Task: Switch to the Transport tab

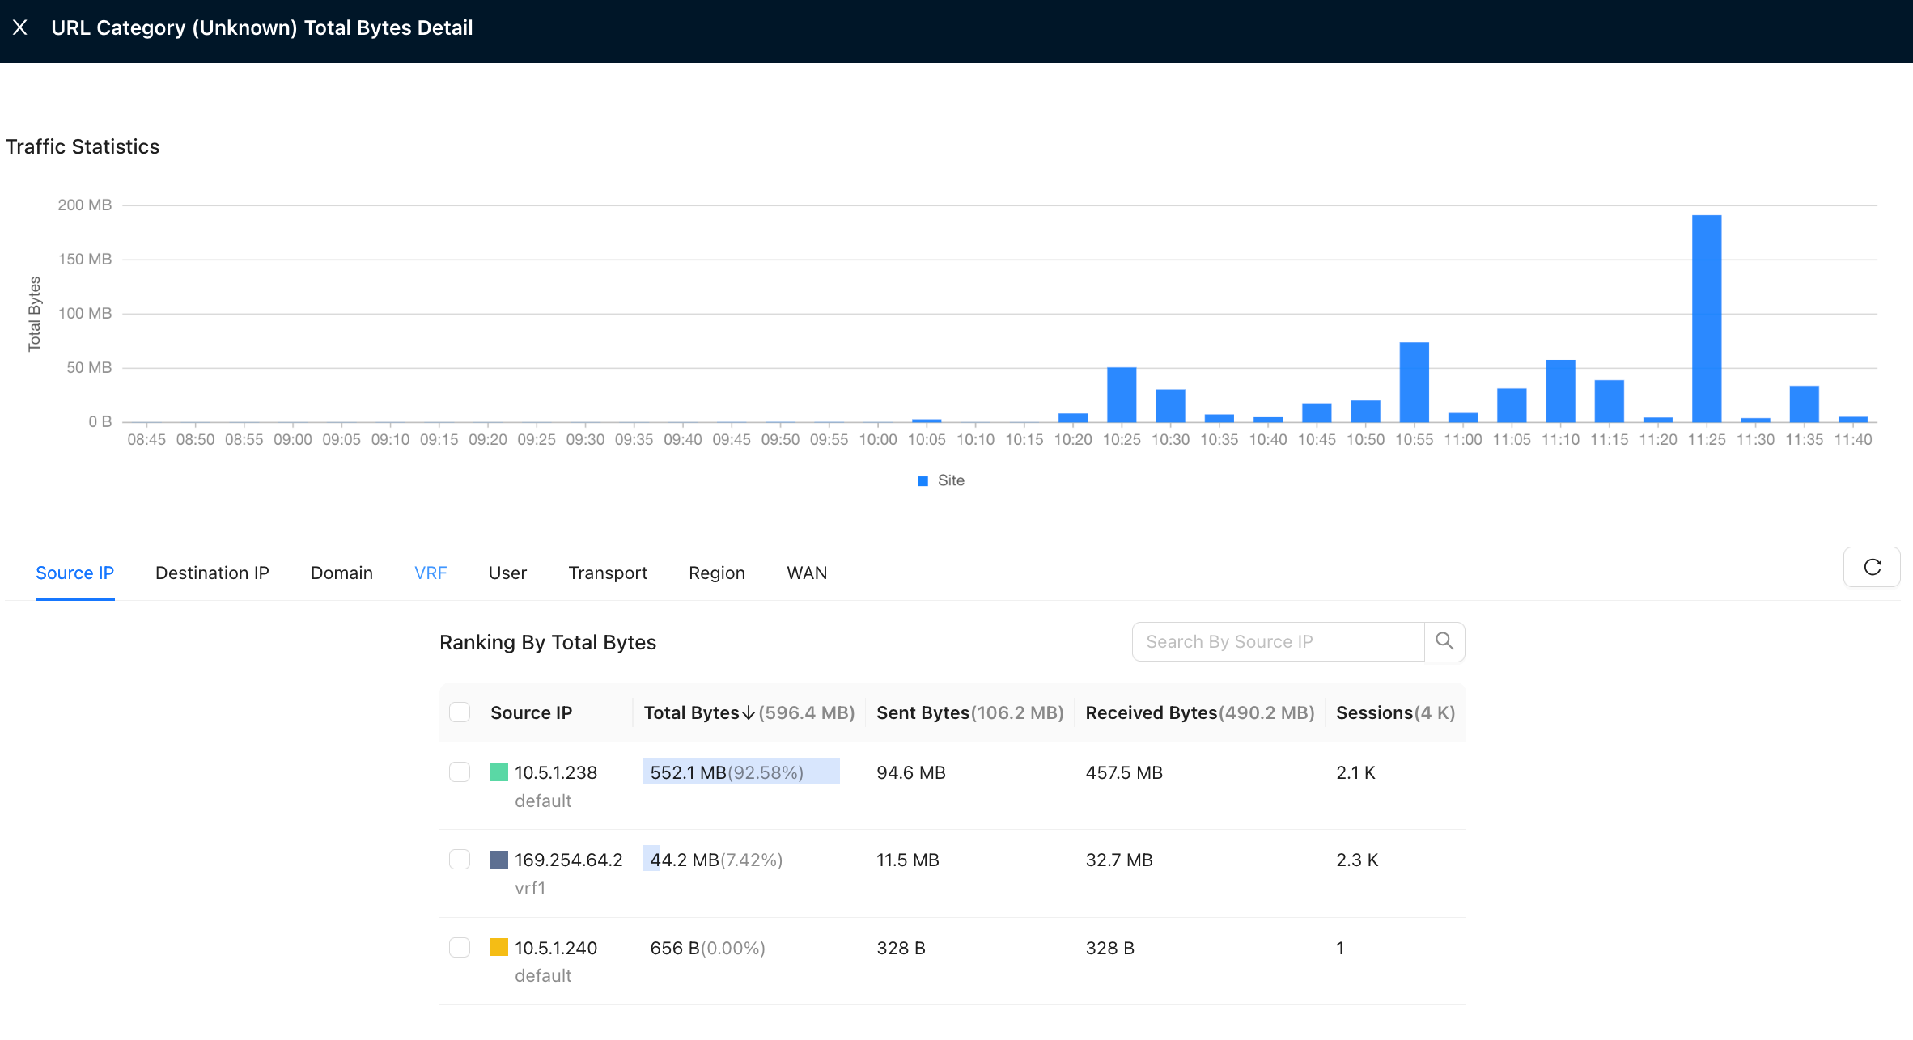Action: tap(608, 573)
